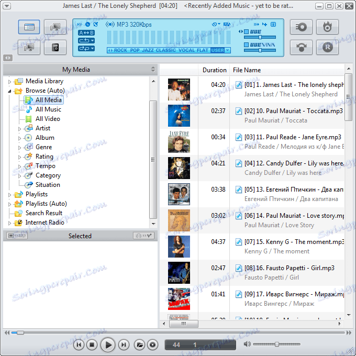Click the timer clock icon
This screenshot has height=356, width=356.
[87, 24]
